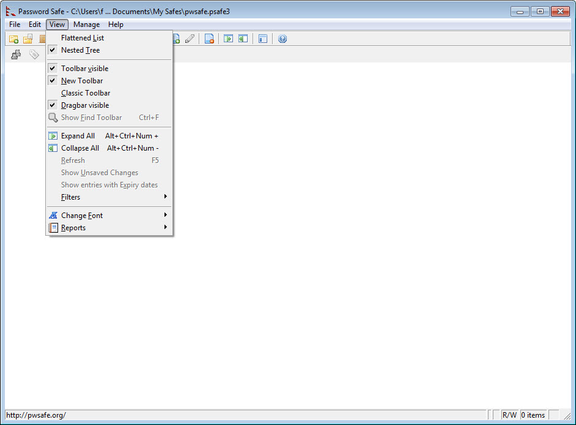Choose Collapse All from View menu
Viewport: 576px width, 425px height.
coord(109,148)
